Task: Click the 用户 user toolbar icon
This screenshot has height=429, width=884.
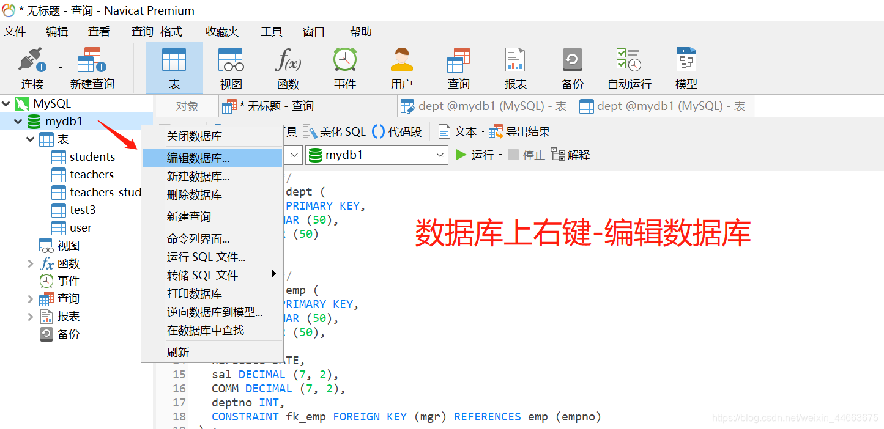Action: (x=402, y=68)
